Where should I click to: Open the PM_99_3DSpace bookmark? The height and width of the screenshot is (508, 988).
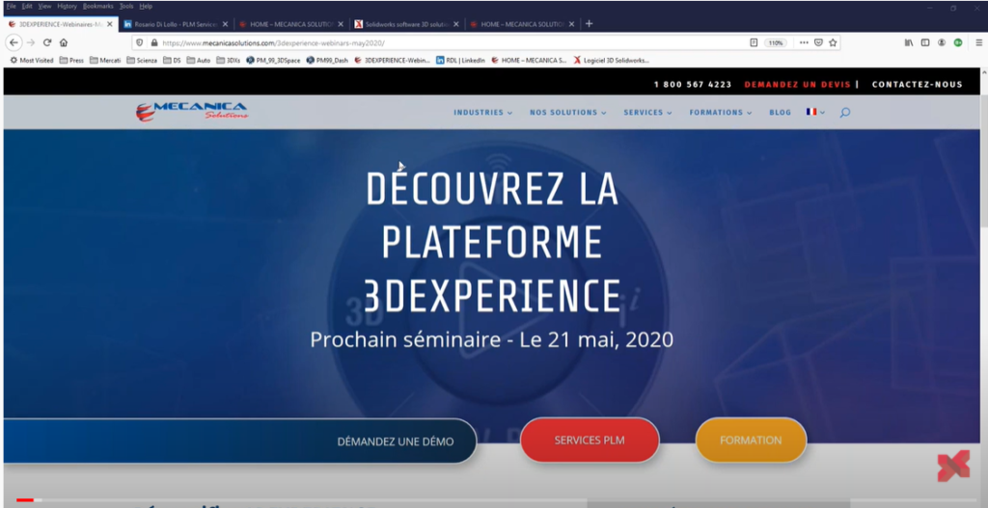(x=273, y=61)
